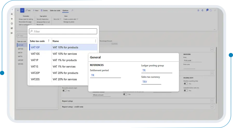Collapse the section above Invoicing chevron

coord(212,49)
